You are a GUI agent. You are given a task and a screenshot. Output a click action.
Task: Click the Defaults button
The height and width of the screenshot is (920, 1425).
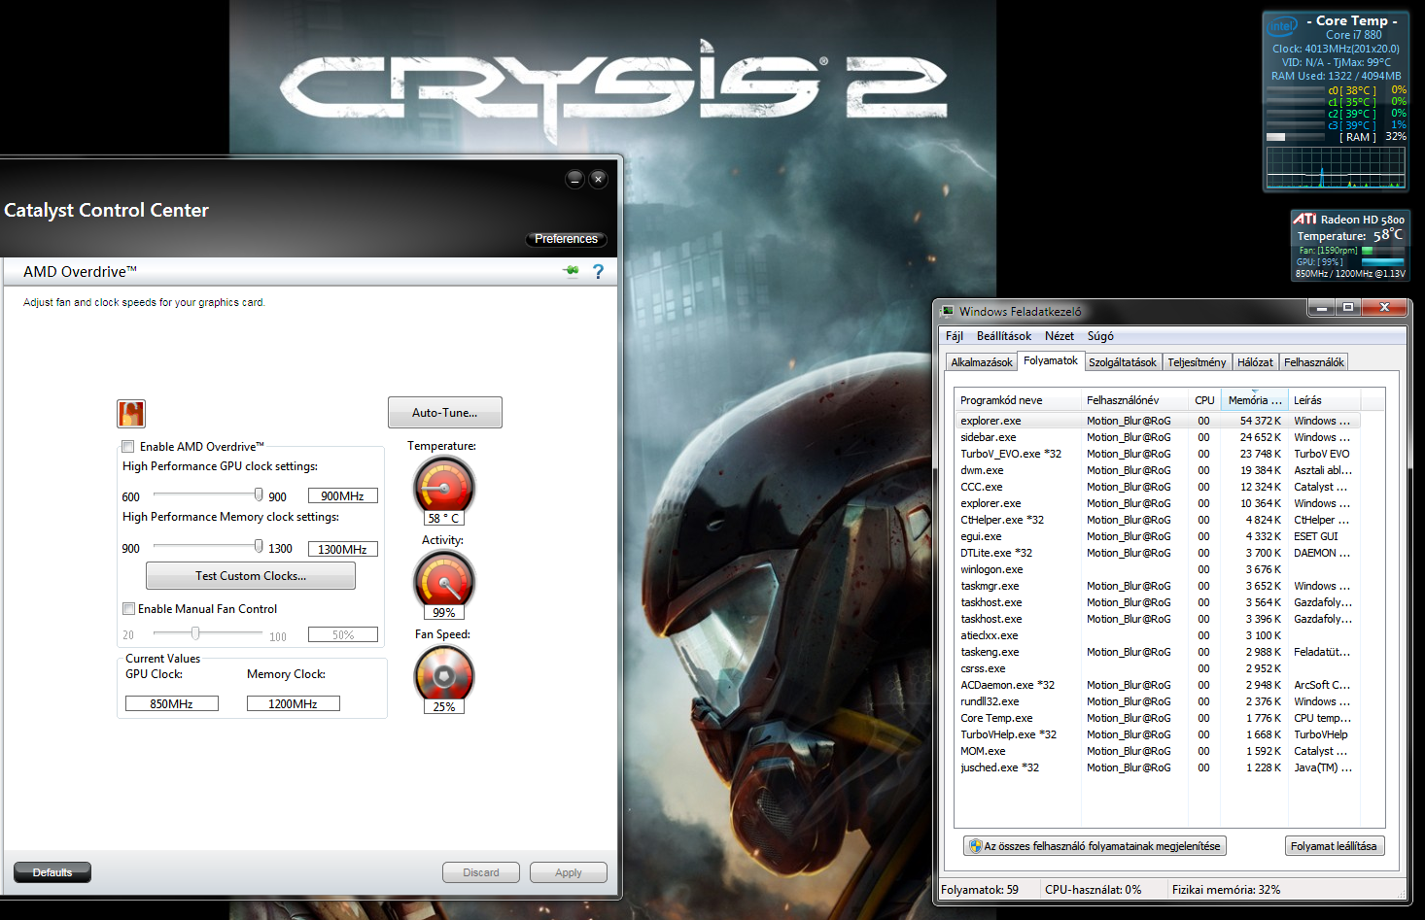52,872
